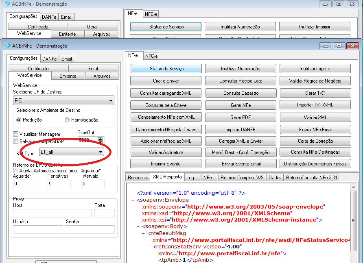Click Gerar NFe button
Viewport: 363px width, 263px height.
click(x=241, y=105)
